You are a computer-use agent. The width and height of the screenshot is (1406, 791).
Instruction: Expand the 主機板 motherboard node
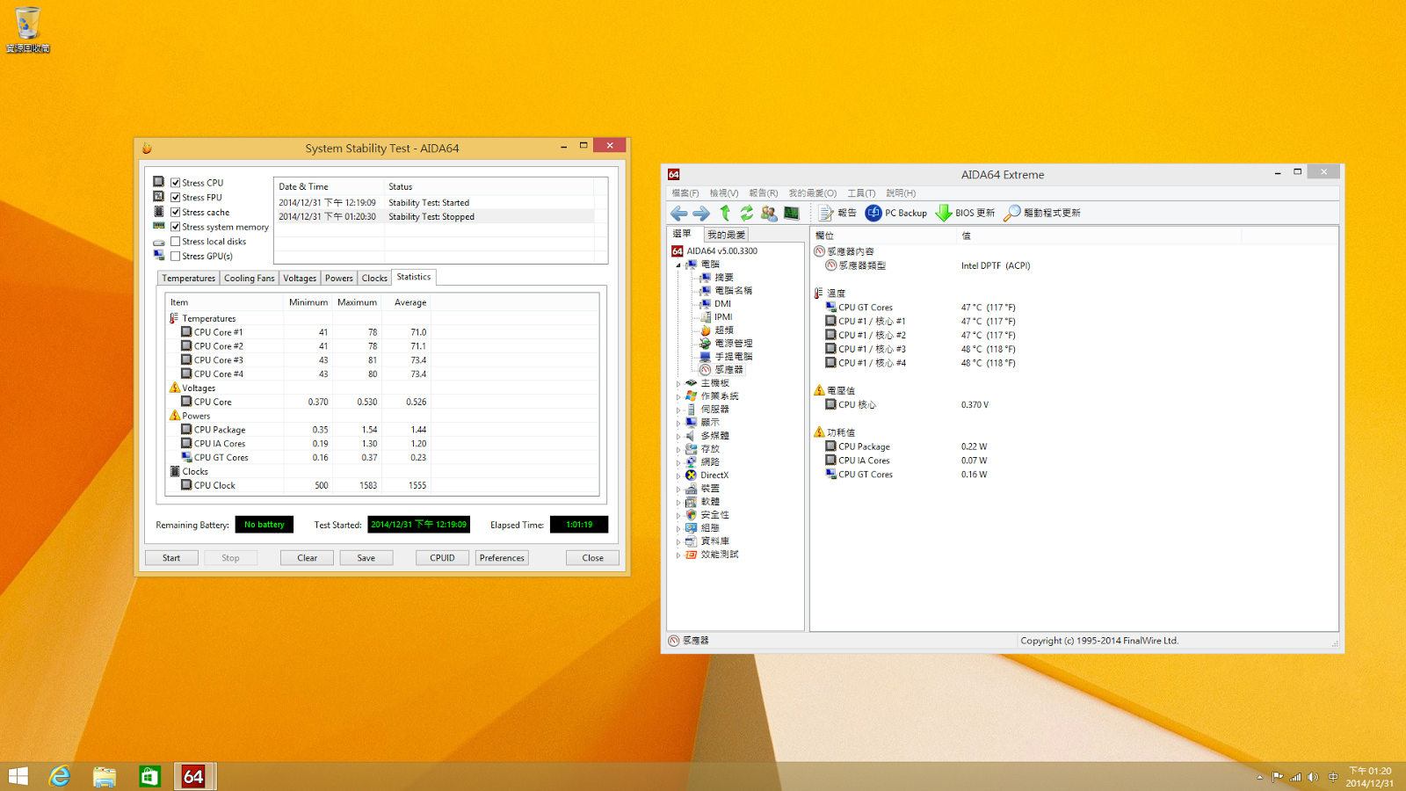(x=678, y=383)
